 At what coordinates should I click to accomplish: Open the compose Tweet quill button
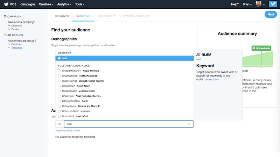coord(273,4)
